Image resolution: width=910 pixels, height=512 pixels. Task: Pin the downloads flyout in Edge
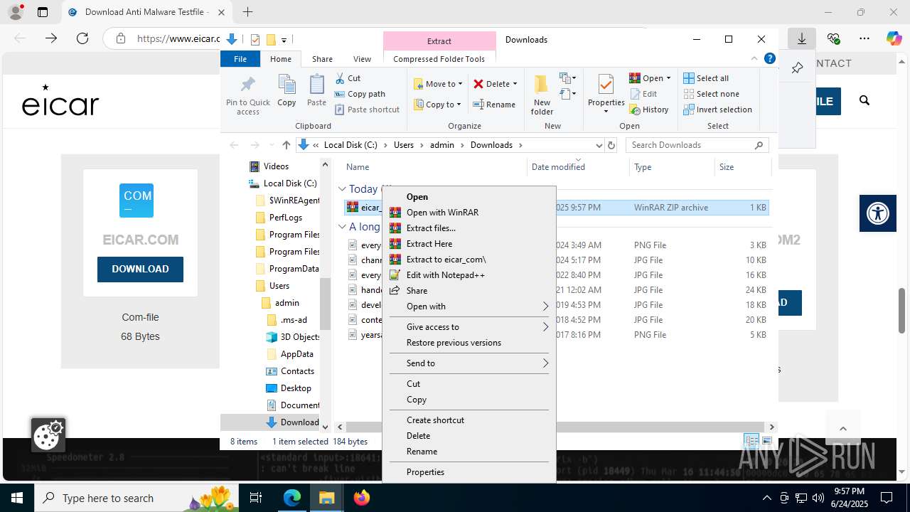797,68
